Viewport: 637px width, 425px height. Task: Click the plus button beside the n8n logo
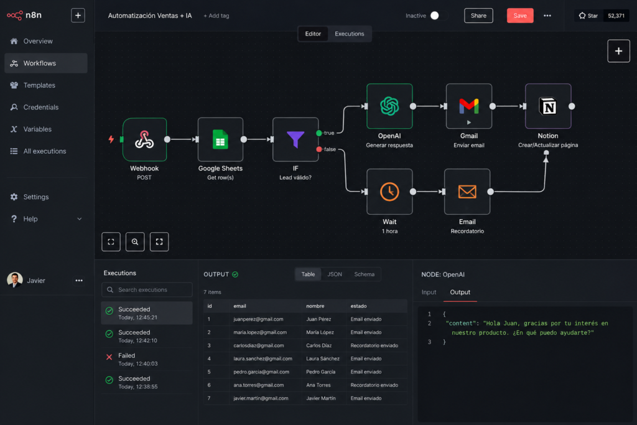pyautogui.click(x=78, y=16)
